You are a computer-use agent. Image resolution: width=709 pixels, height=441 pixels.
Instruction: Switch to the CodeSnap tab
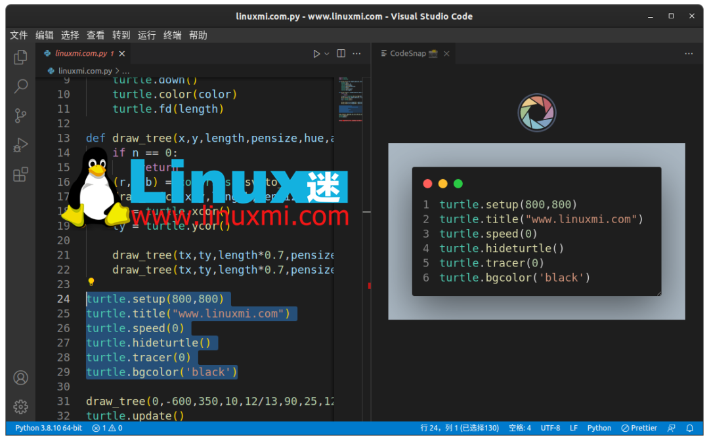click(x=408, y=54)
